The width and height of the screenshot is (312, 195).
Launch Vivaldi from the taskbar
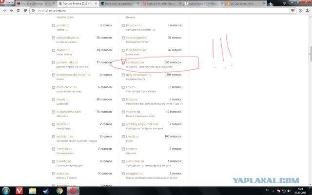[x=19, y=191]
